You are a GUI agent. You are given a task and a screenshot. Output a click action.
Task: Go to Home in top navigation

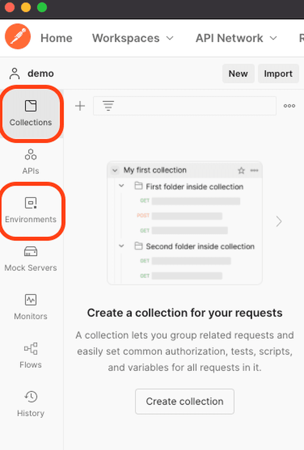(x=56, y=38)
